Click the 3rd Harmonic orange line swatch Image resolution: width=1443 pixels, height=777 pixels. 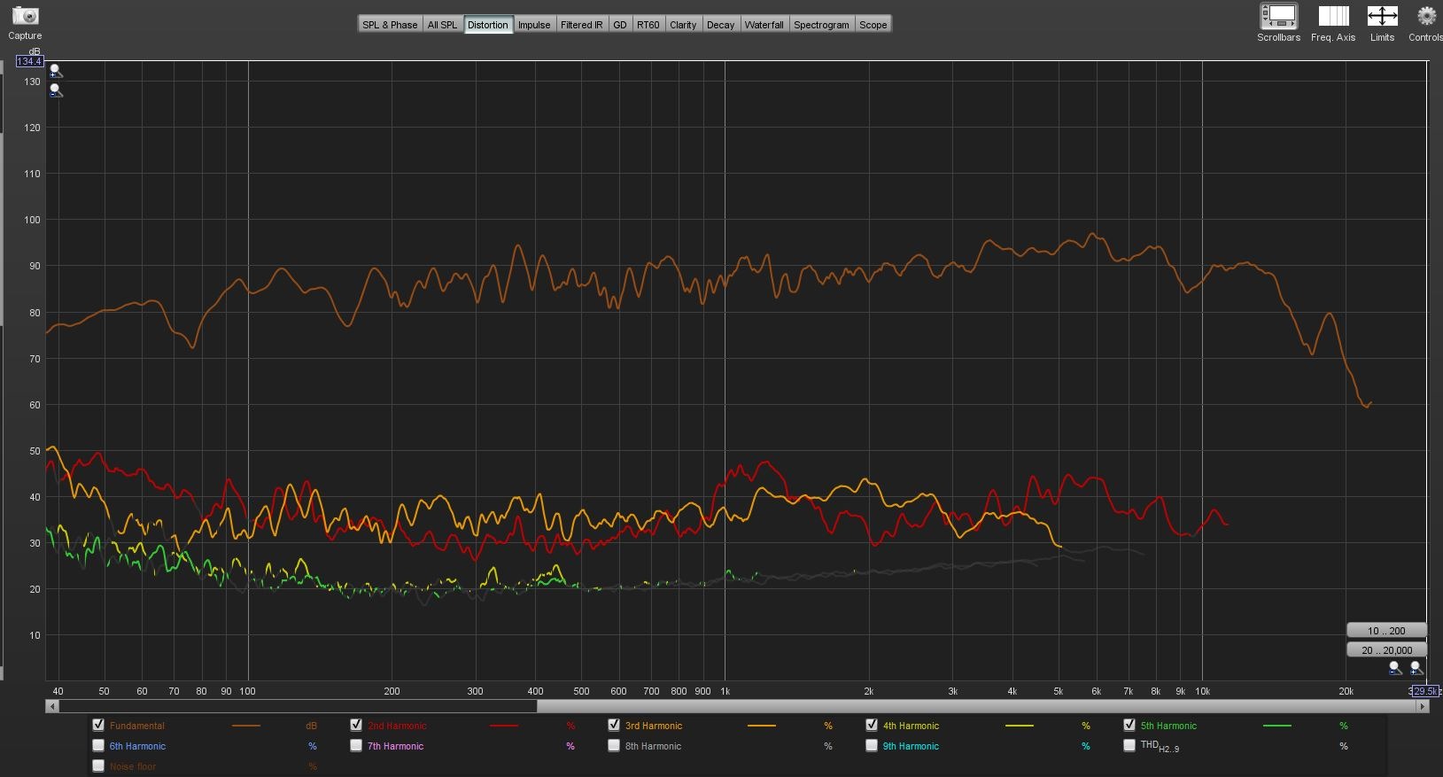pos(762,726)
